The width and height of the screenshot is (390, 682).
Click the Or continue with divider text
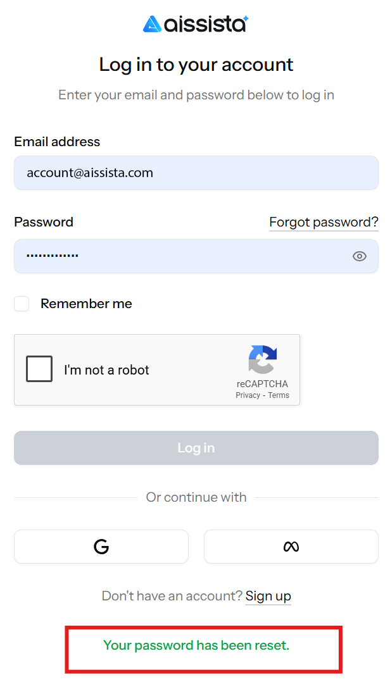click(196, 497)
